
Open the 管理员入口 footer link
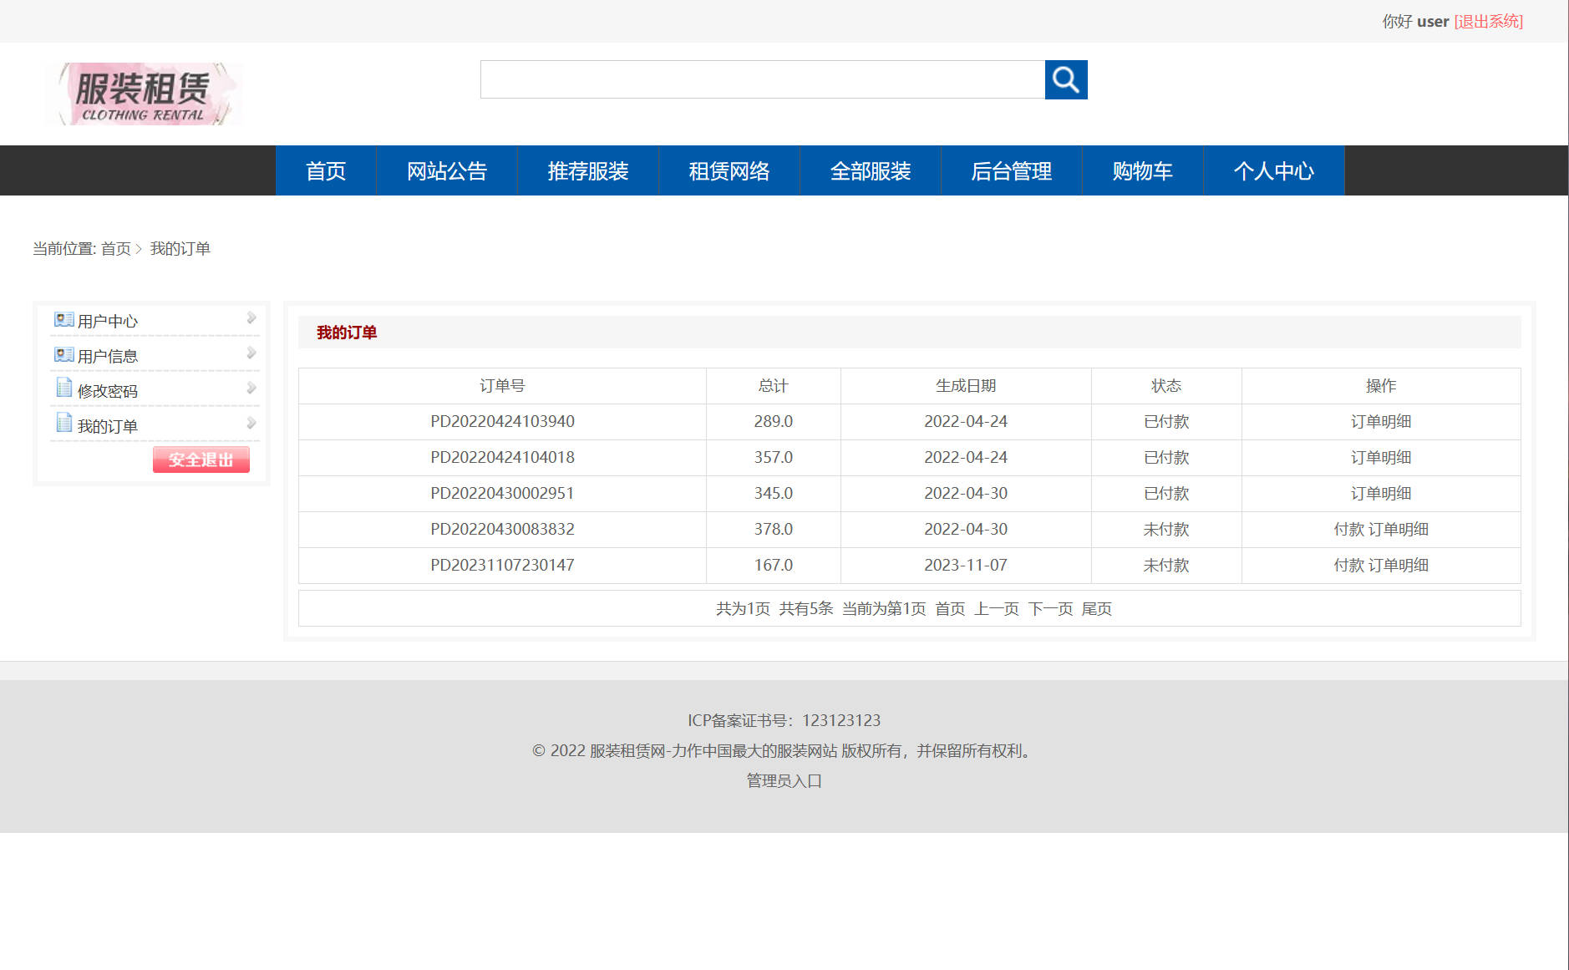click(x=783, y=780)
